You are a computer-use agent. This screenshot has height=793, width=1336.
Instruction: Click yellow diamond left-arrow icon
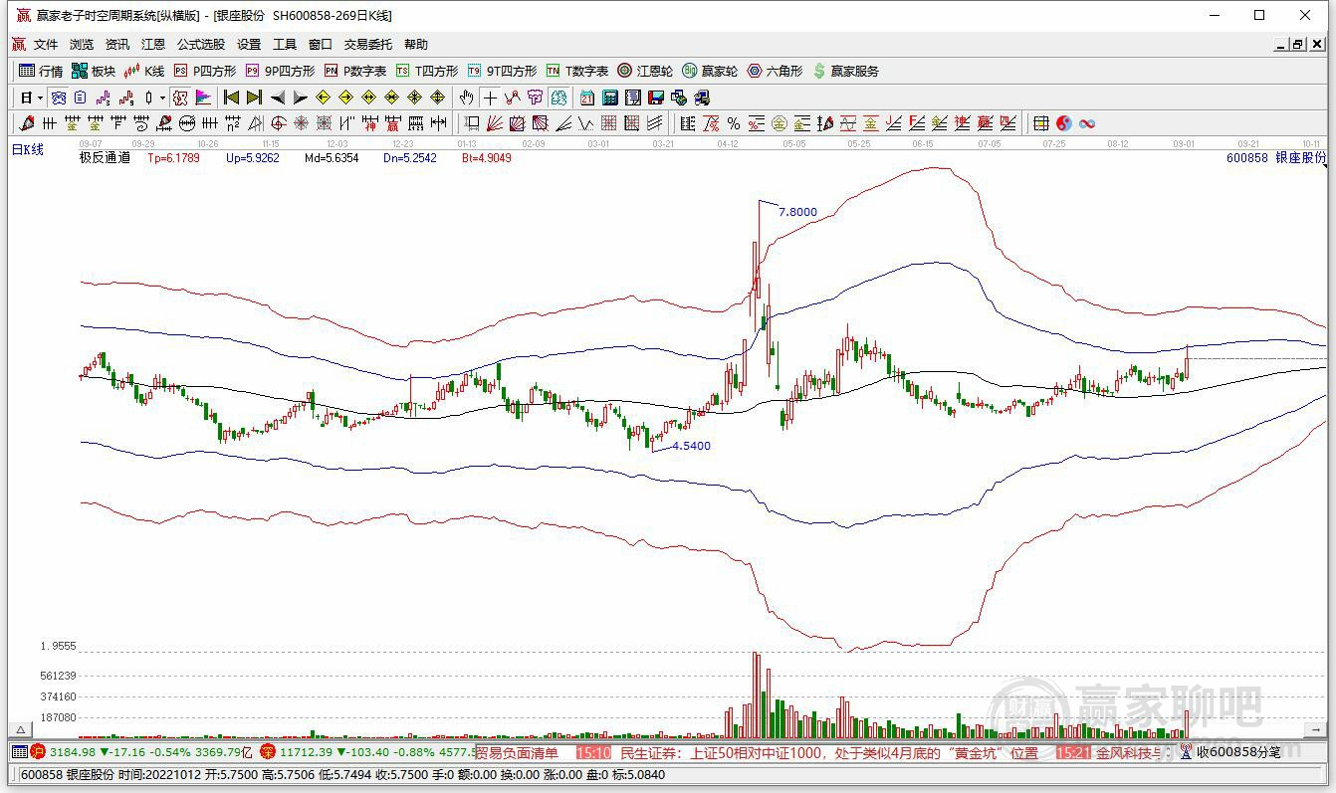(324, 98)
